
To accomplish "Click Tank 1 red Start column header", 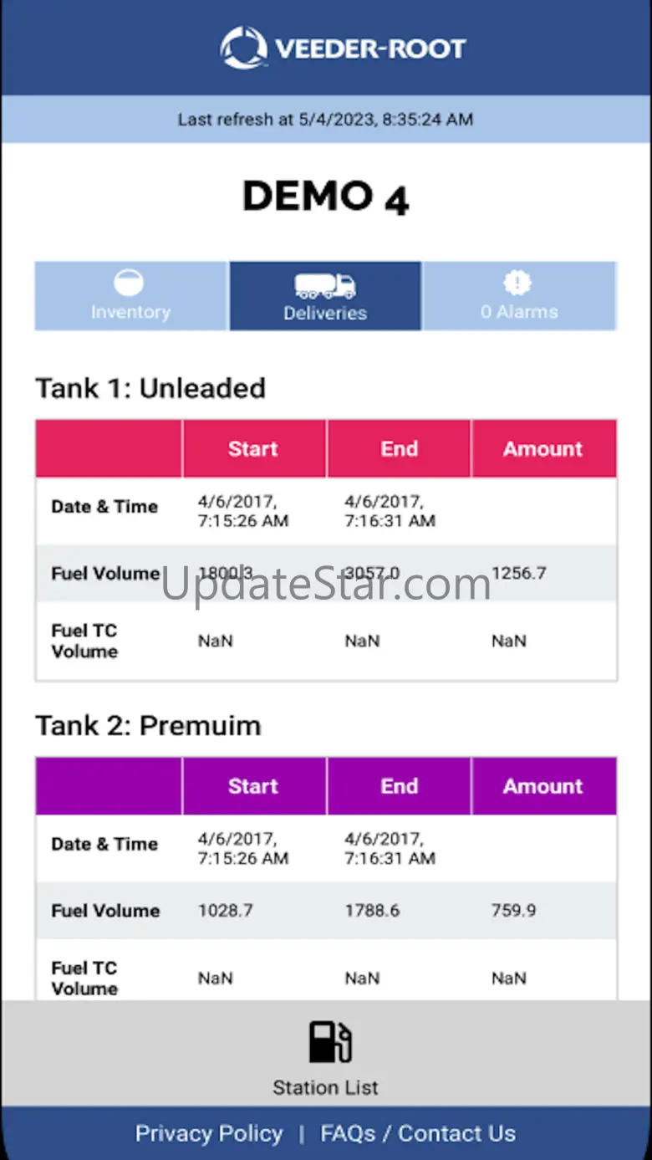I will [253, 449].
